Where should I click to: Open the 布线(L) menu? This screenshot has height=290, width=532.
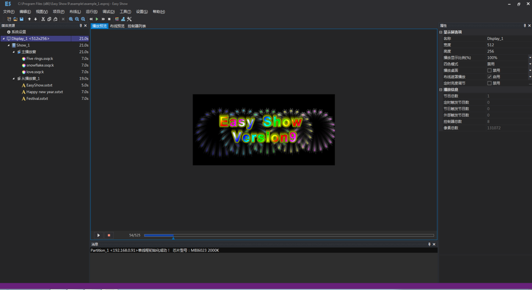[x=75, y=12]
